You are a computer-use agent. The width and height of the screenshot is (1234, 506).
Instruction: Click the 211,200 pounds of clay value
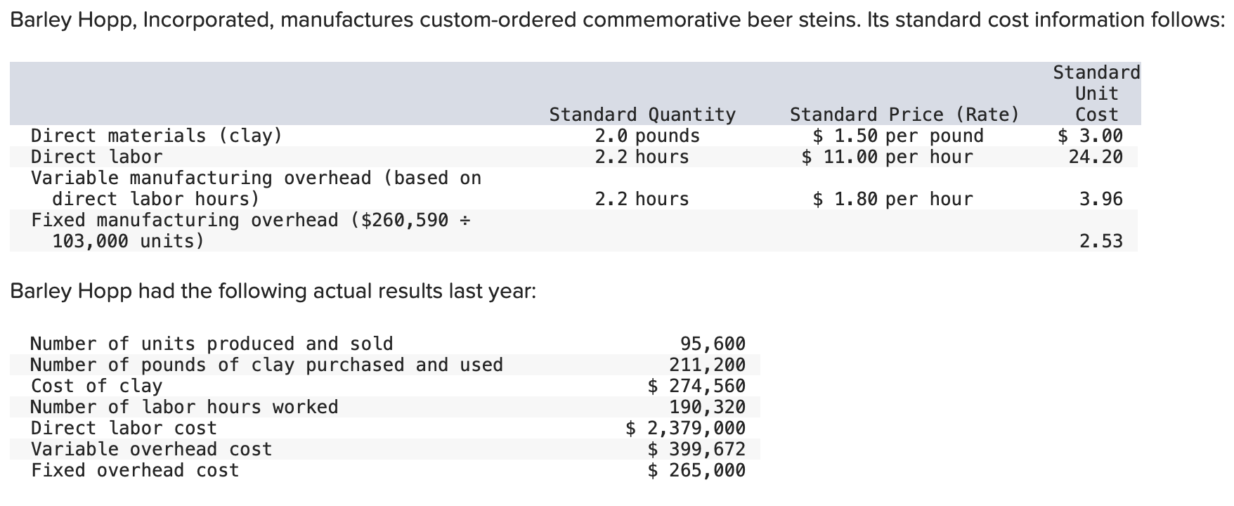[707, 365]
